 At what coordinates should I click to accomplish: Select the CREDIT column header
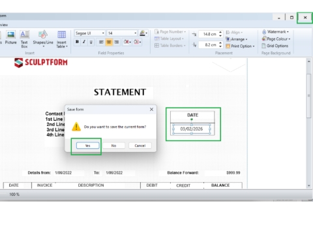(x=183, y=185)
